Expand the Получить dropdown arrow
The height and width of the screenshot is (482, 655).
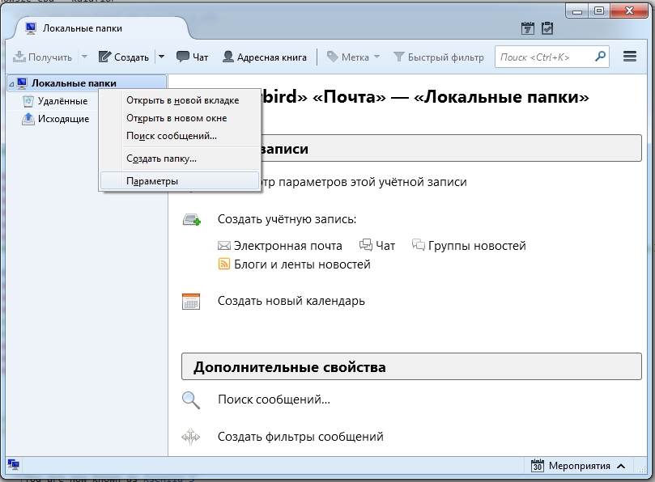pyautogui.click(x=84, y=57)
